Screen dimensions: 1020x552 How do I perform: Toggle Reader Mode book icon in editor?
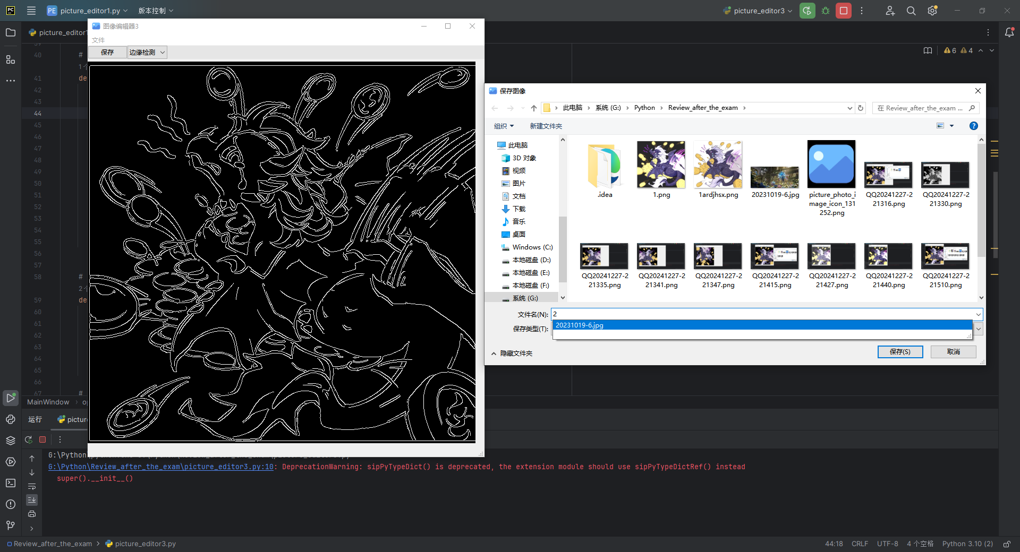tap(928, 50)
